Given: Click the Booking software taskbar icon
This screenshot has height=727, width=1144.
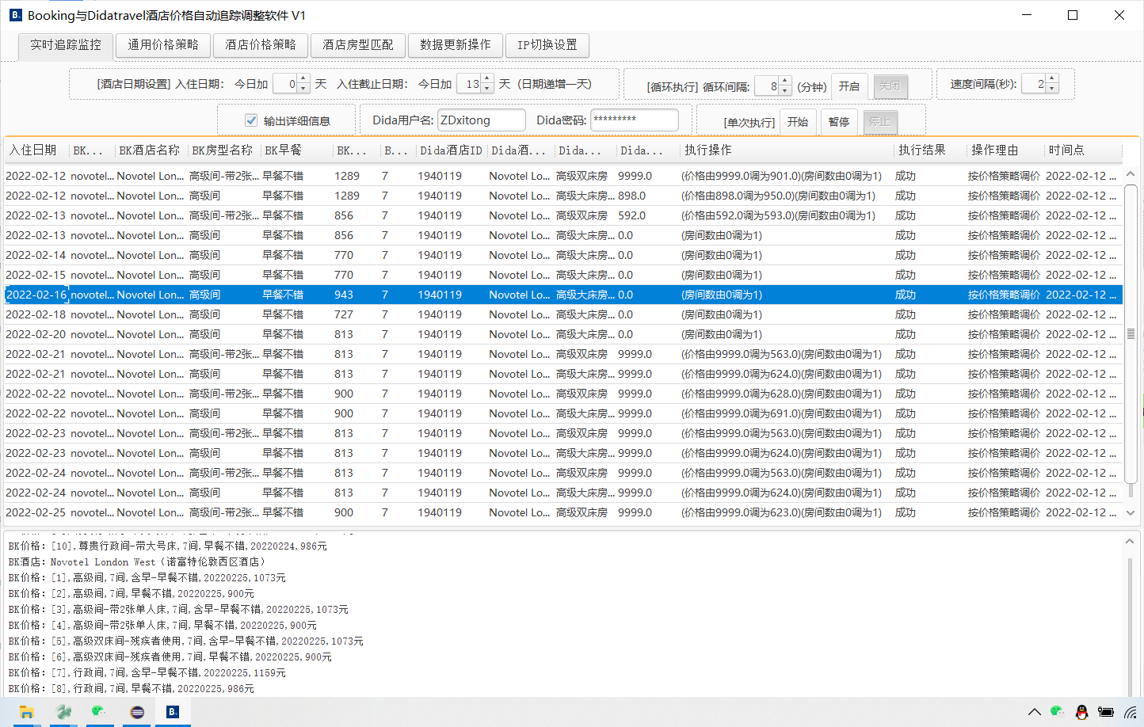Looking at the screenshot, I should (x=172, y=712).
